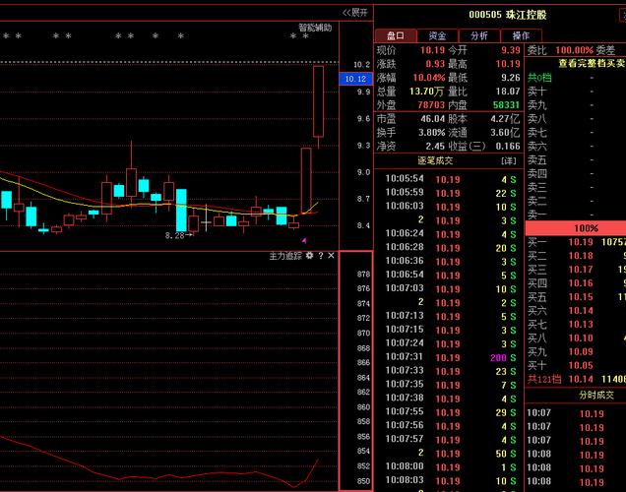Viewport: 626px width, 492px height.
Task: Click the 换手 3.80% value
Action: pos(431,133)
